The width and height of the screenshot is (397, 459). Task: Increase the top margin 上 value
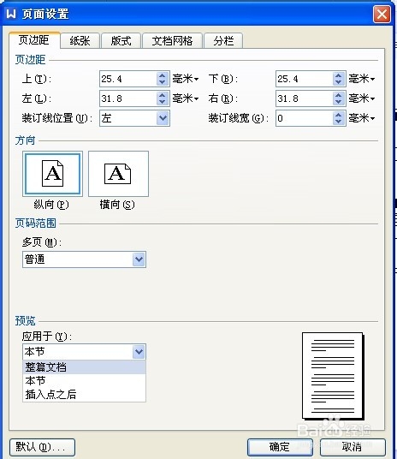tap(163, 75)
